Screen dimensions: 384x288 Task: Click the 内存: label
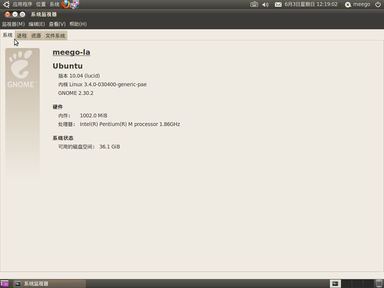click(x=64, y=115)
